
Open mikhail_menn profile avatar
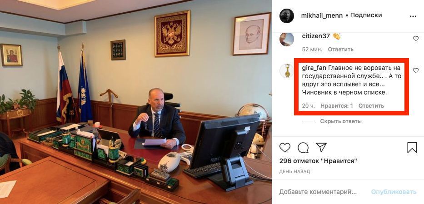[x=287, y=15]
